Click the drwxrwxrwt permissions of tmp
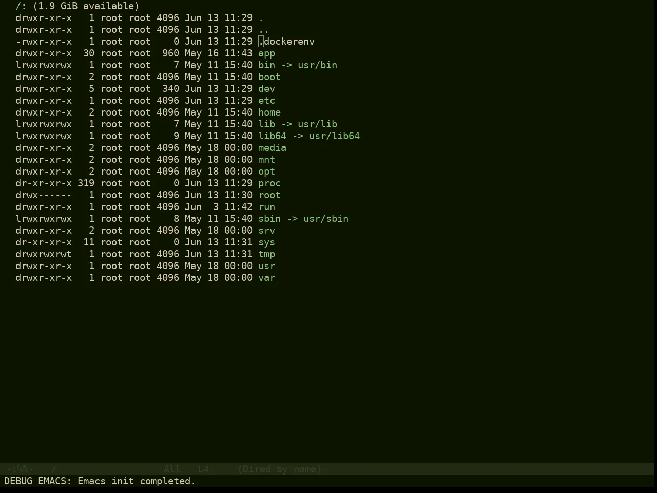Viewport: 657px width, 493px height. 44,254
